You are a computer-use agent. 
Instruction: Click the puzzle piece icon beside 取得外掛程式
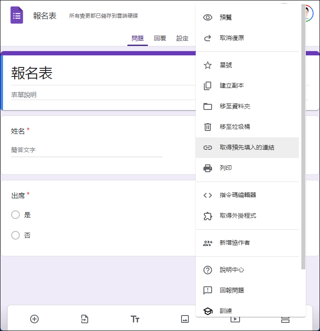click(x=207, y=216)
